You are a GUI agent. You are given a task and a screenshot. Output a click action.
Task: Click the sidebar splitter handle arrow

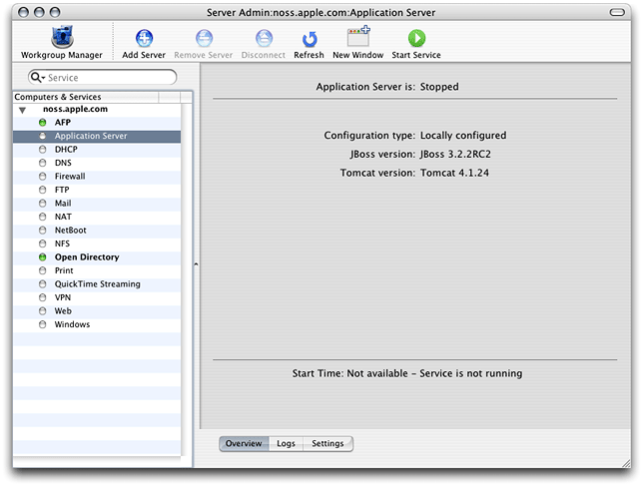click(x=196, y=264)
